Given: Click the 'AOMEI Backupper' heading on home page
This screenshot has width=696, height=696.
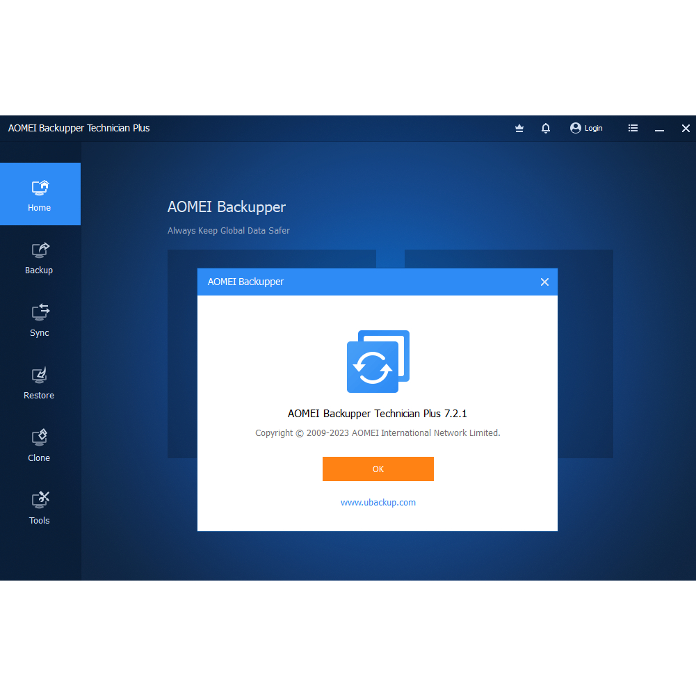Looking at the screenshot, I should [227, 207].
